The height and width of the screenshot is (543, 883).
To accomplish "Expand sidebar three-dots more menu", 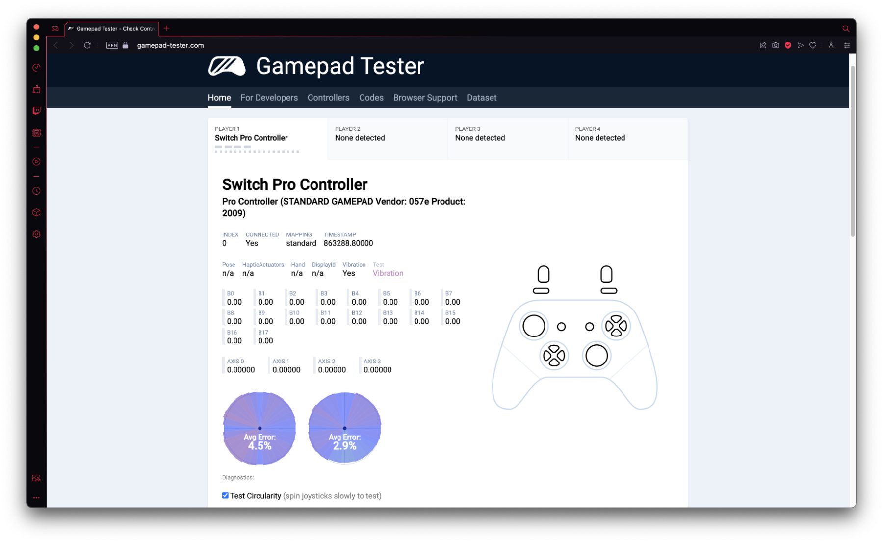I will point(36,498).
